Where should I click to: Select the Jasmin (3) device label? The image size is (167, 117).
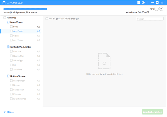click(x=11, y=18)
